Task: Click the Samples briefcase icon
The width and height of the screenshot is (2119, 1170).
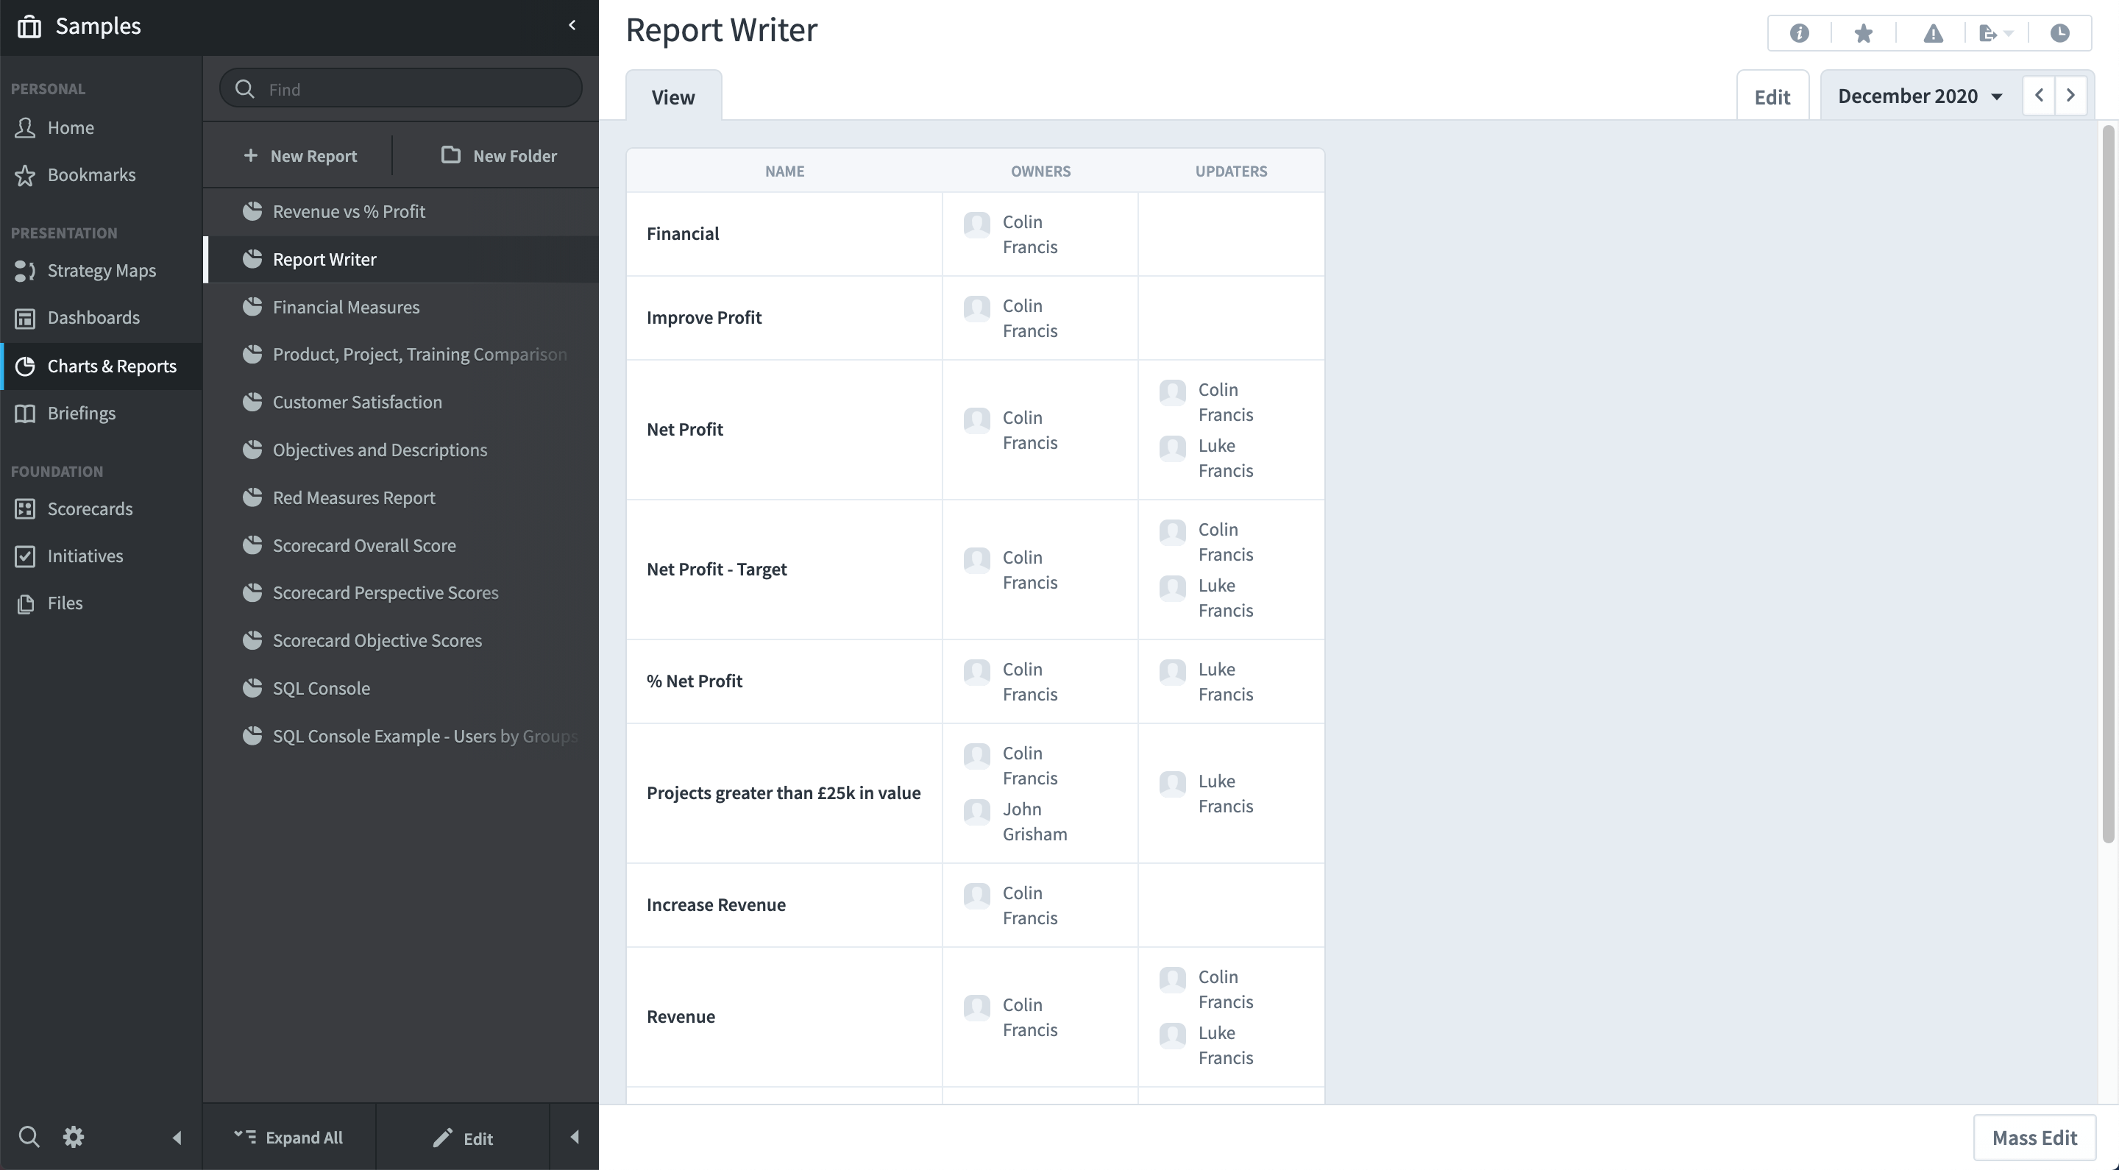Action: (x=29, y=26)
